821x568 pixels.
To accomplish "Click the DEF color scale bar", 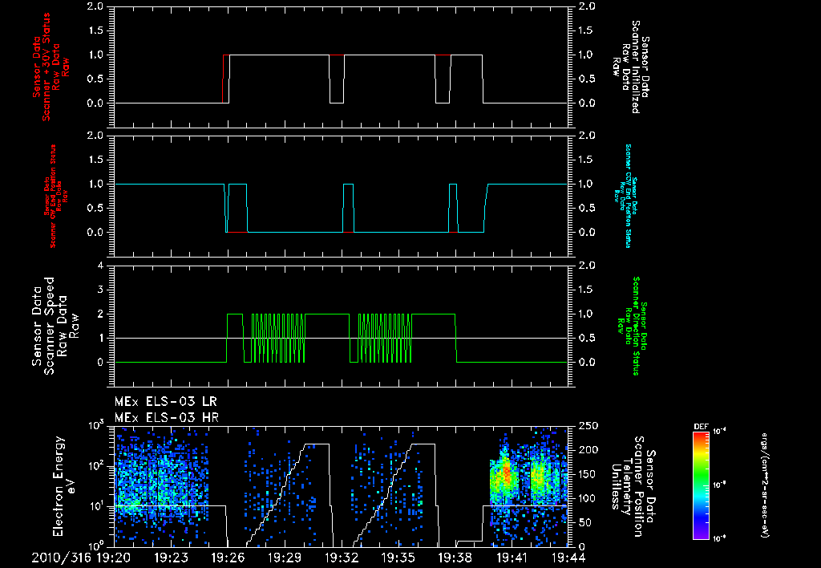I will point(702,485).
